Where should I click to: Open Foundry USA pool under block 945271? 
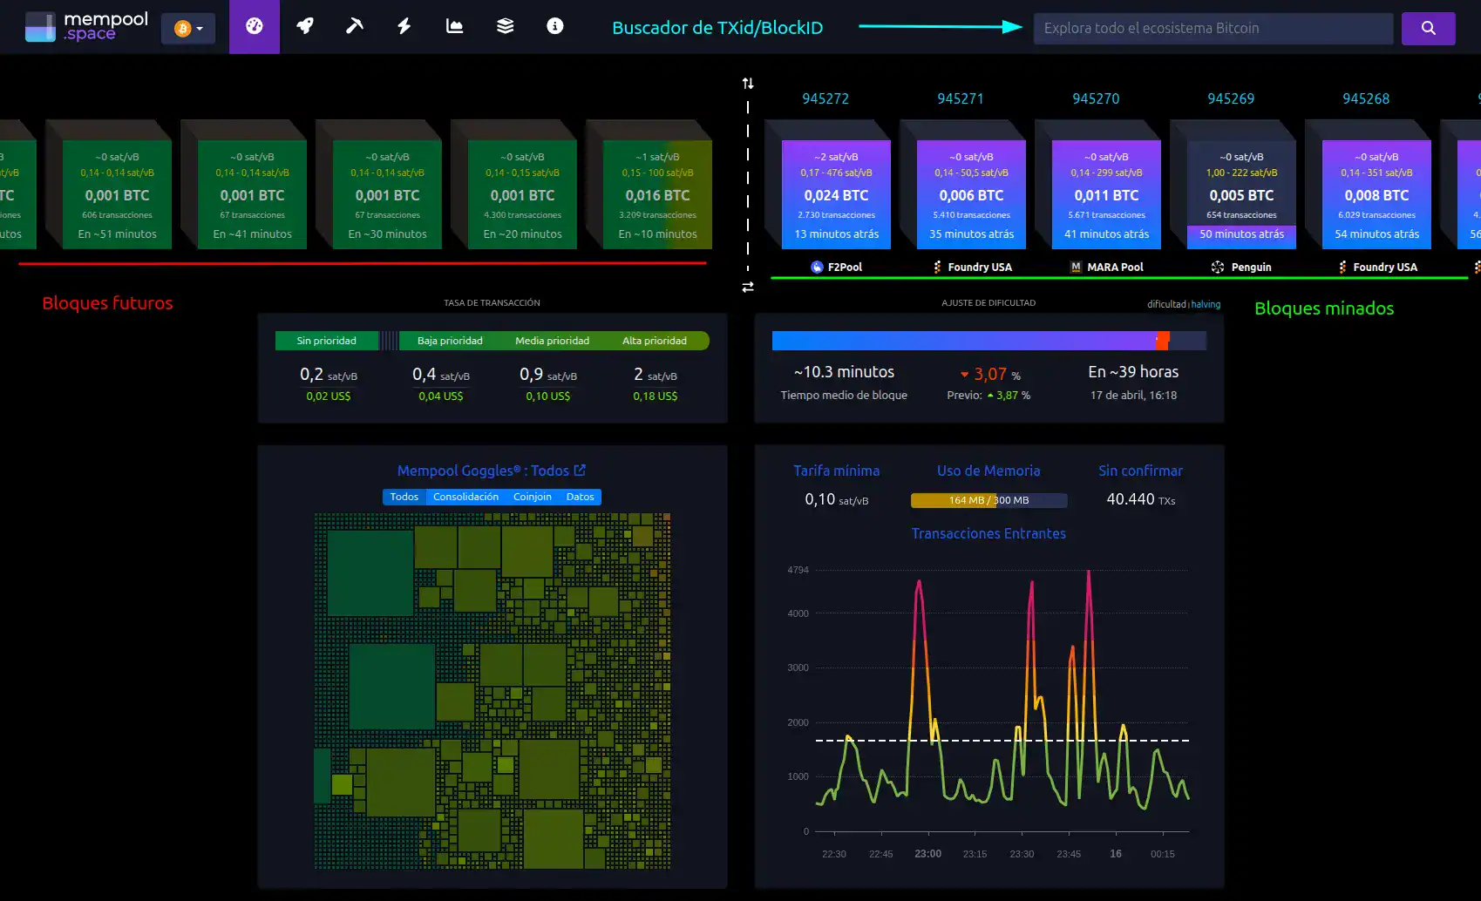[x=972, y=267]
